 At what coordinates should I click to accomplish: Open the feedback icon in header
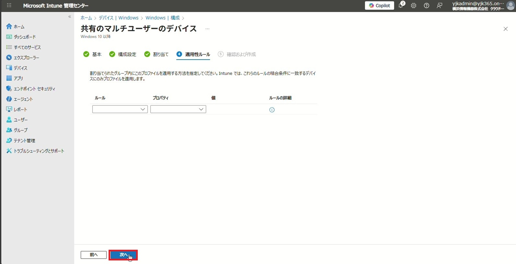click(439, 6)
